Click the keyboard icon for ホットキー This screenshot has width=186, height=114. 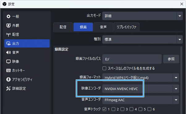coord(8,70)
